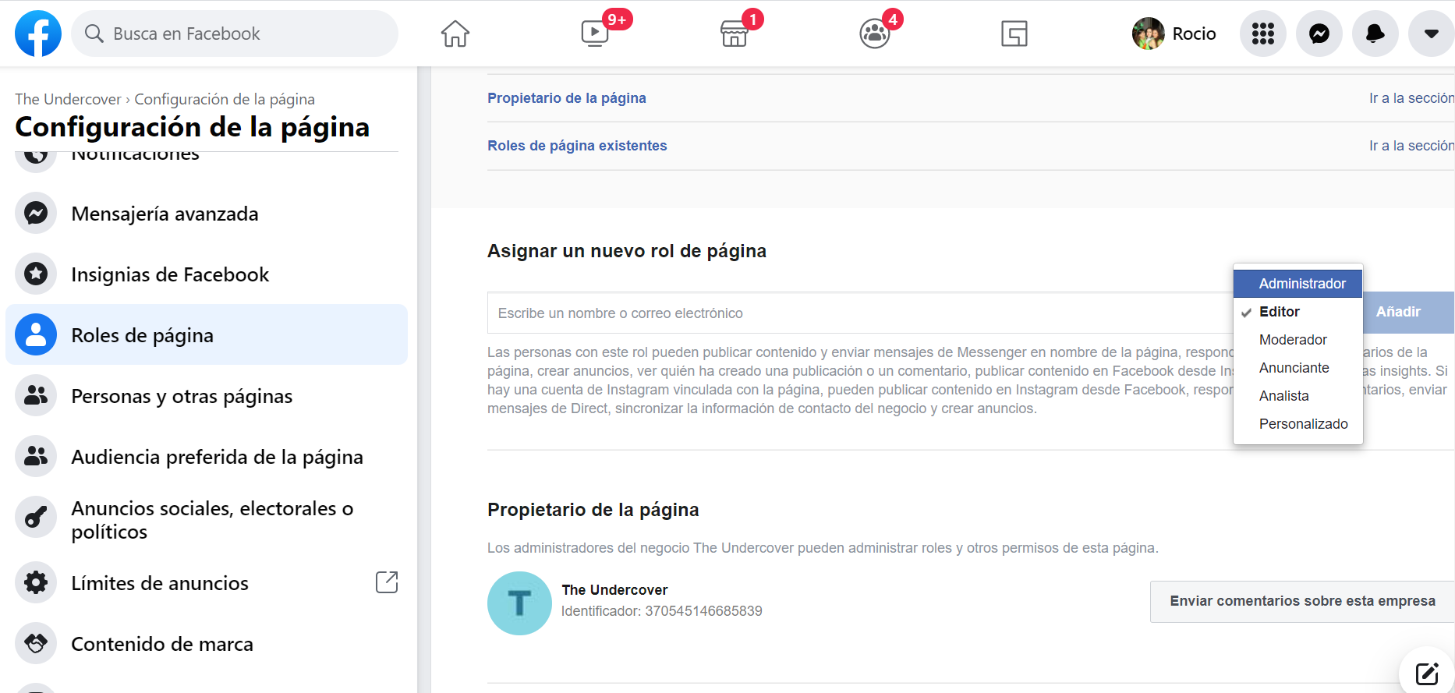Open the account dropdown arrow
1455x693 pixels.
pyautogui.click(x=1432, y=34)
